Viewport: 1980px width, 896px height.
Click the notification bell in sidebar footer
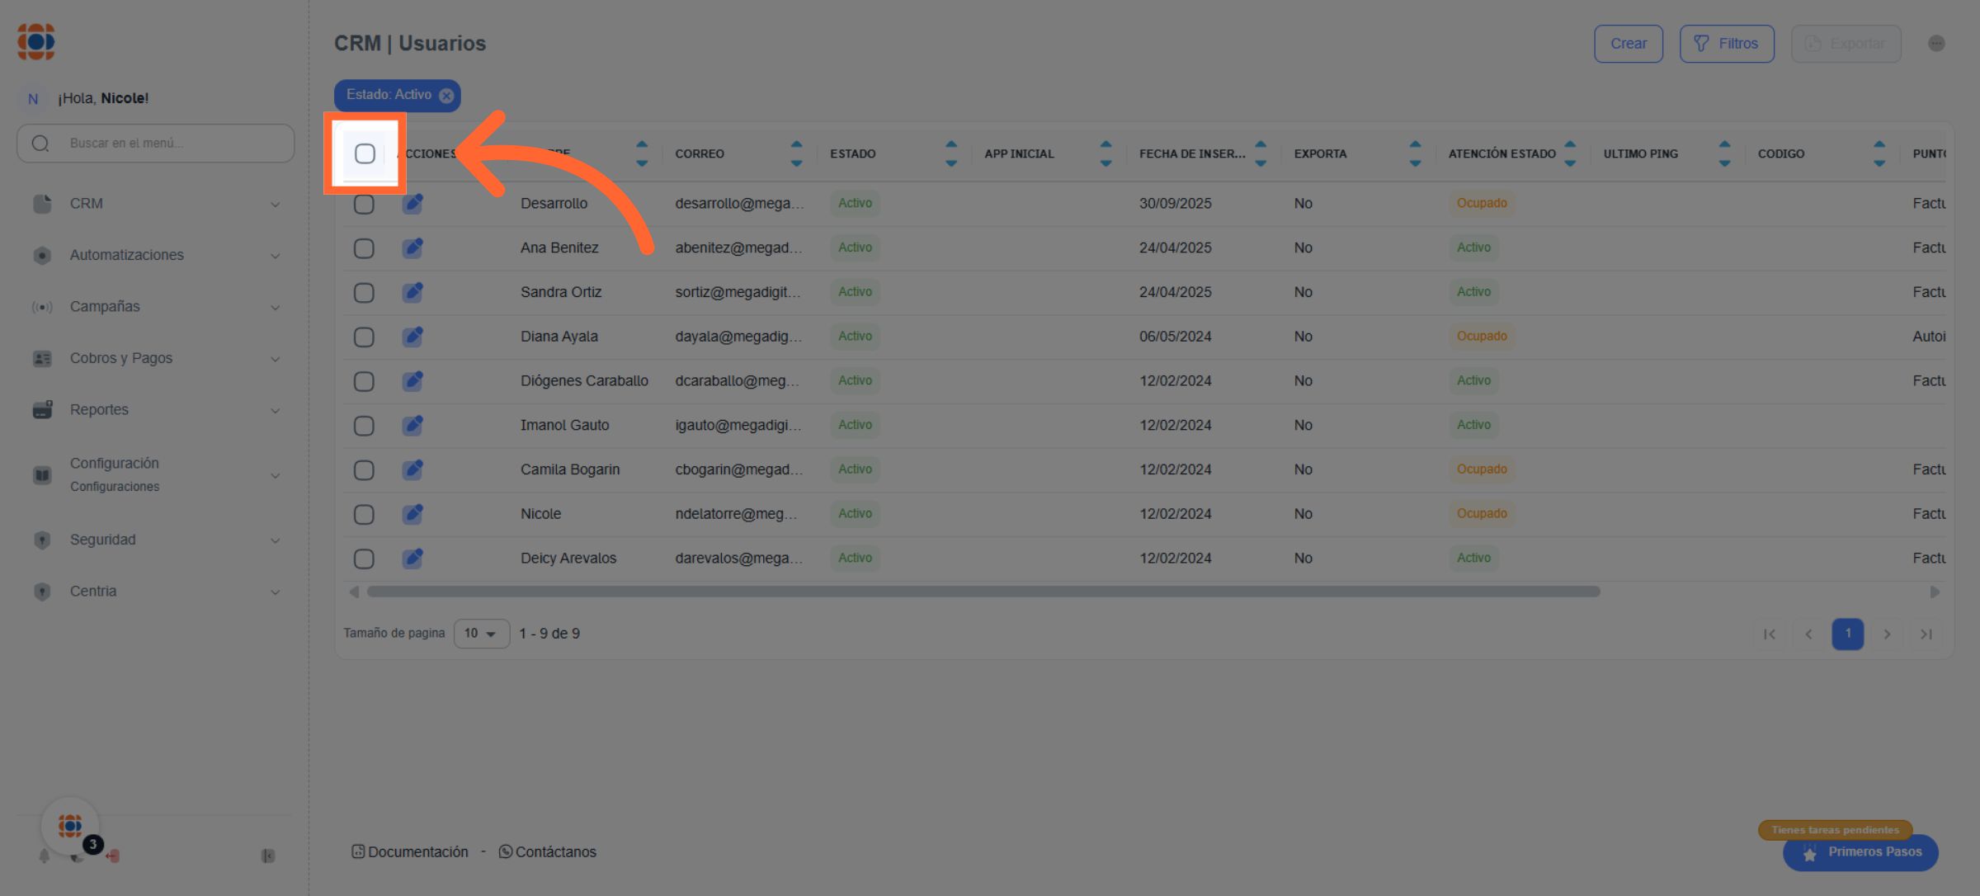pos(44,856)
